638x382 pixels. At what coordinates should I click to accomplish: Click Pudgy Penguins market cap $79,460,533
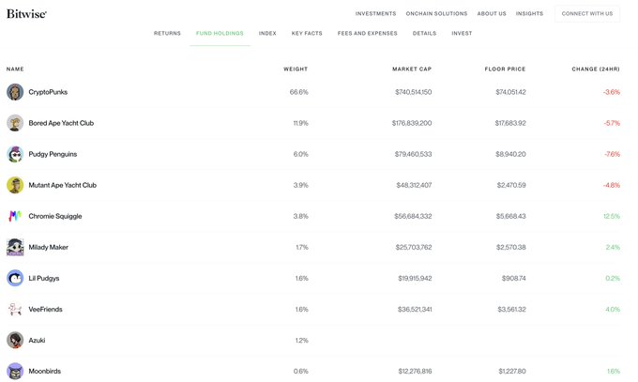click(413, 154)
